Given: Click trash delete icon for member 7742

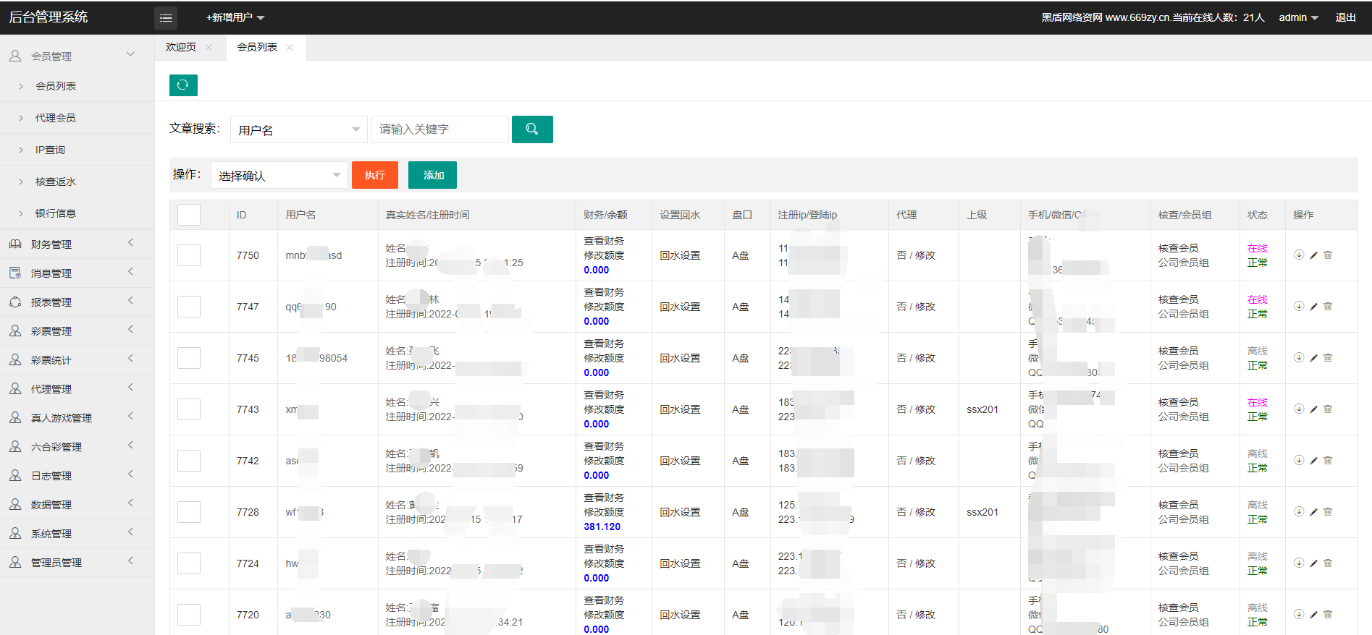Looking at the screenshot, I should [x=1328, y=461].
